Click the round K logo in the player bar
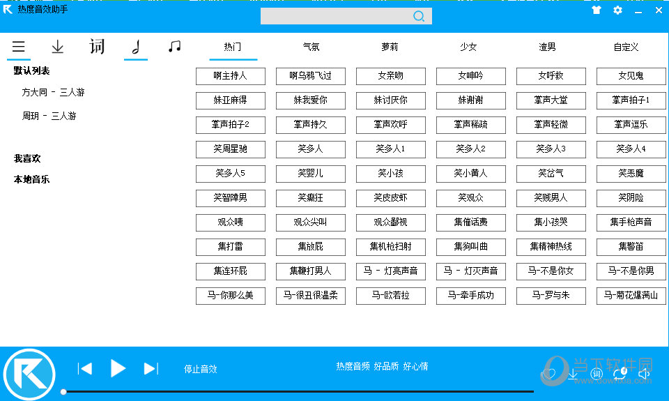 [29, 374]
